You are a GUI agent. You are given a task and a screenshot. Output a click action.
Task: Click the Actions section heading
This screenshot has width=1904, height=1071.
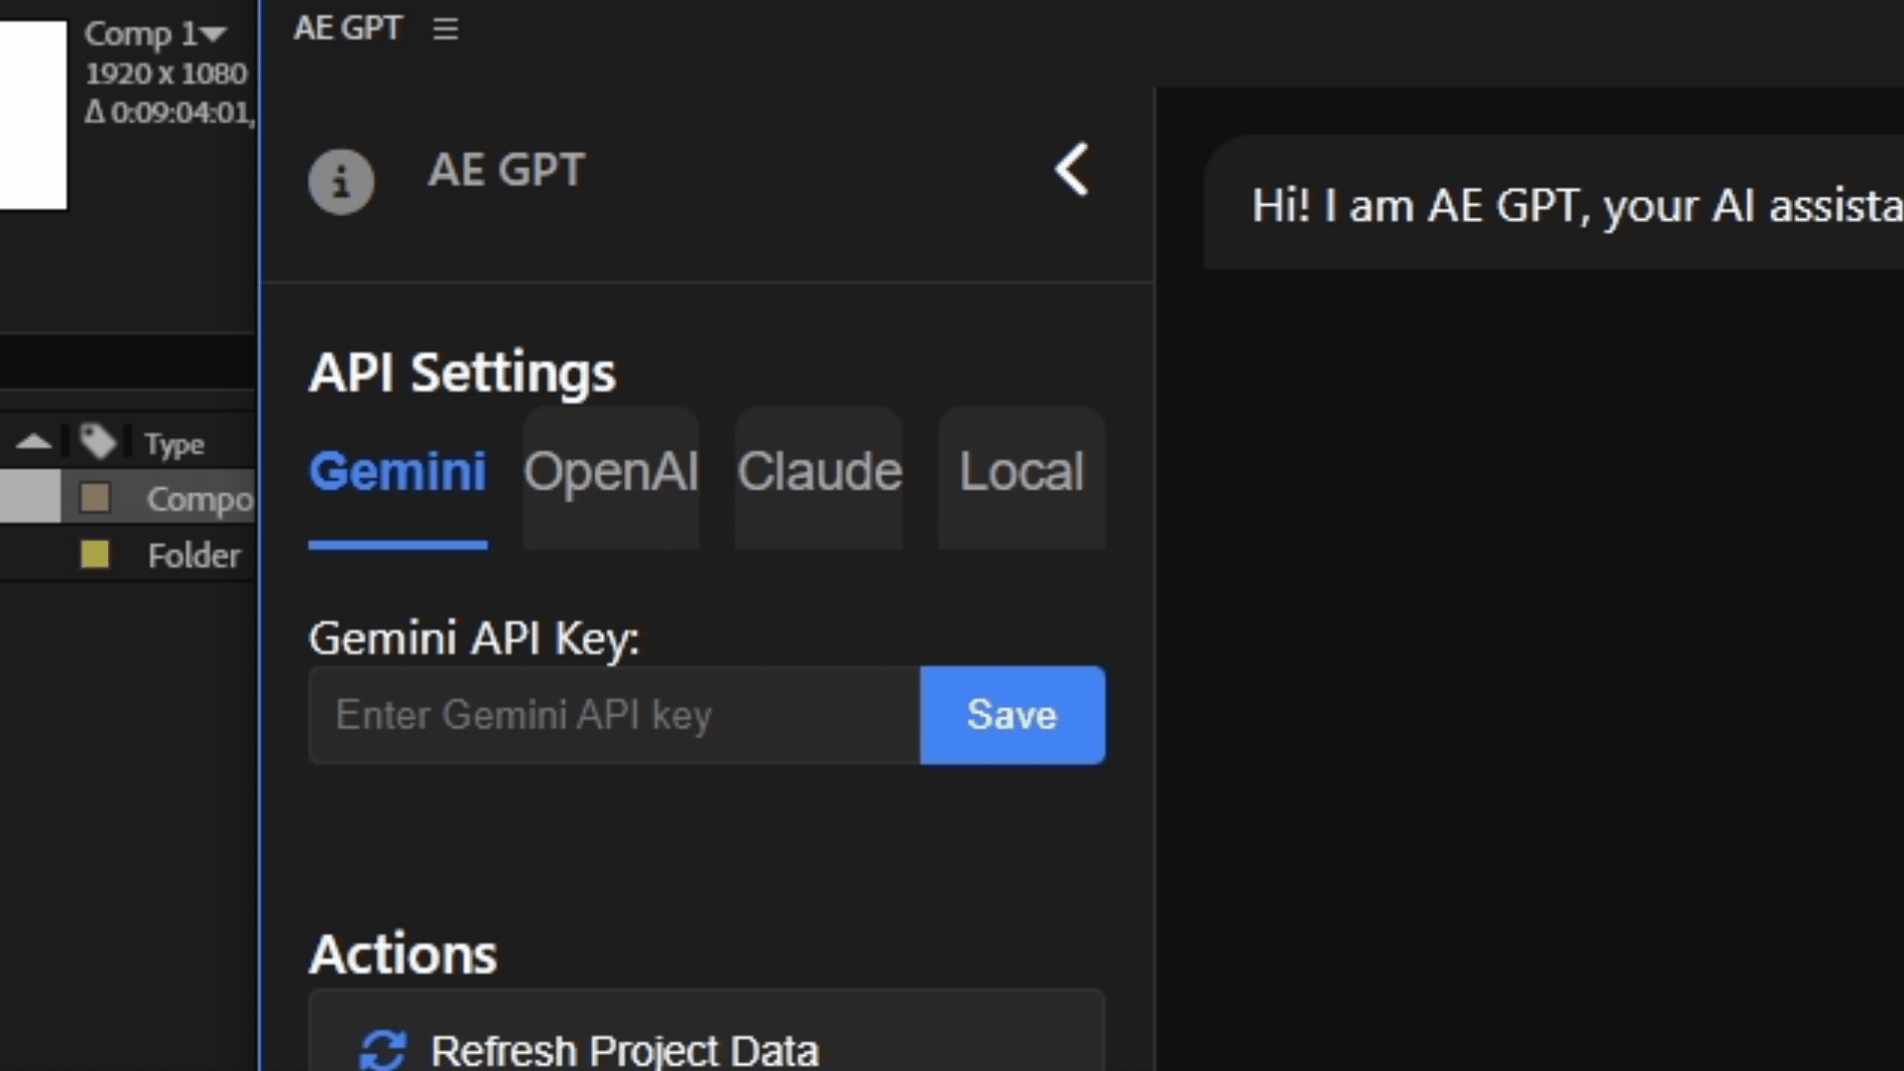coord(403,954)
